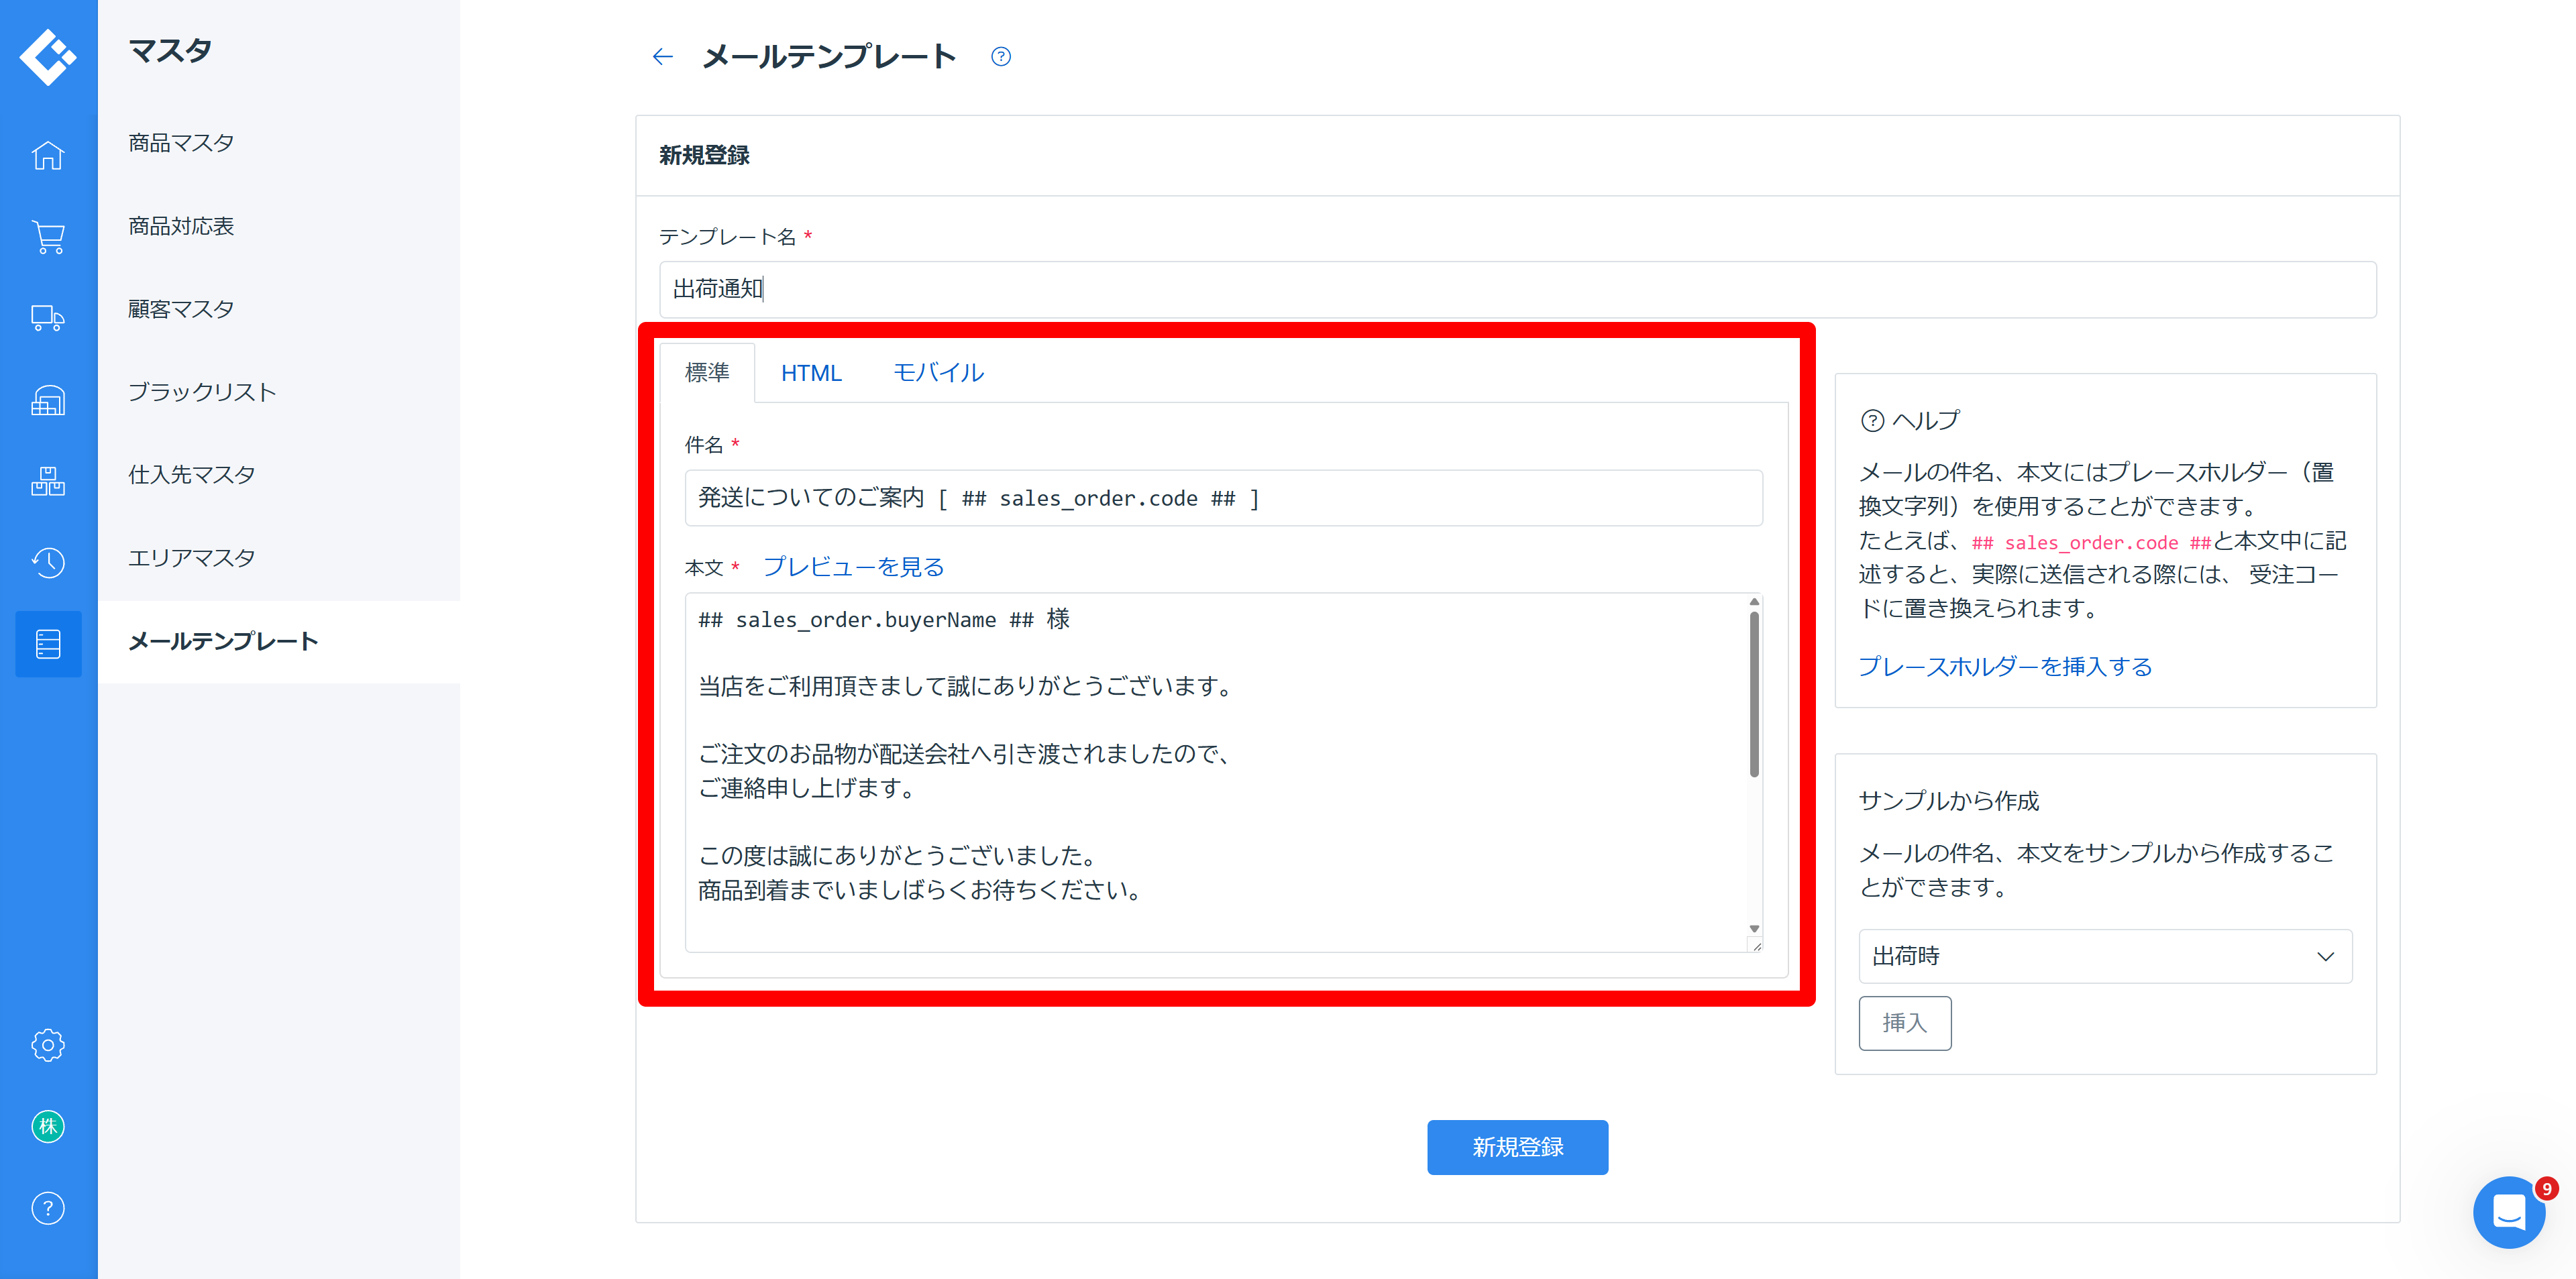Click the ヘルプ question mark icon
2576x1279 pixels.
click(x=1872, y=421)
